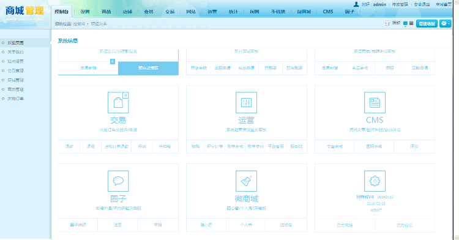Open the 运营 top menu

(212, 12)
